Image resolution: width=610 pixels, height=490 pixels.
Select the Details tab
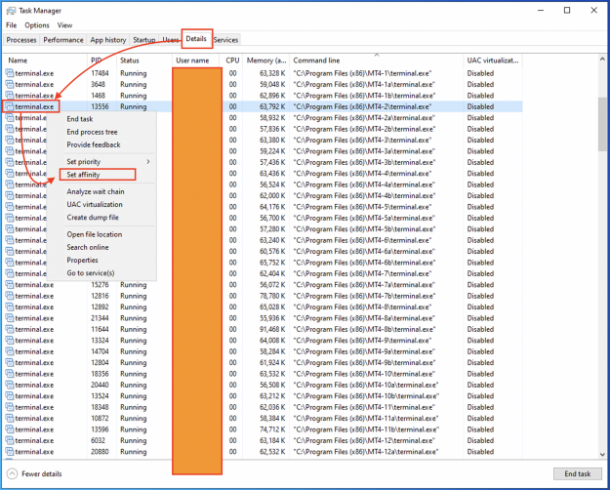[x=196, y=38]
